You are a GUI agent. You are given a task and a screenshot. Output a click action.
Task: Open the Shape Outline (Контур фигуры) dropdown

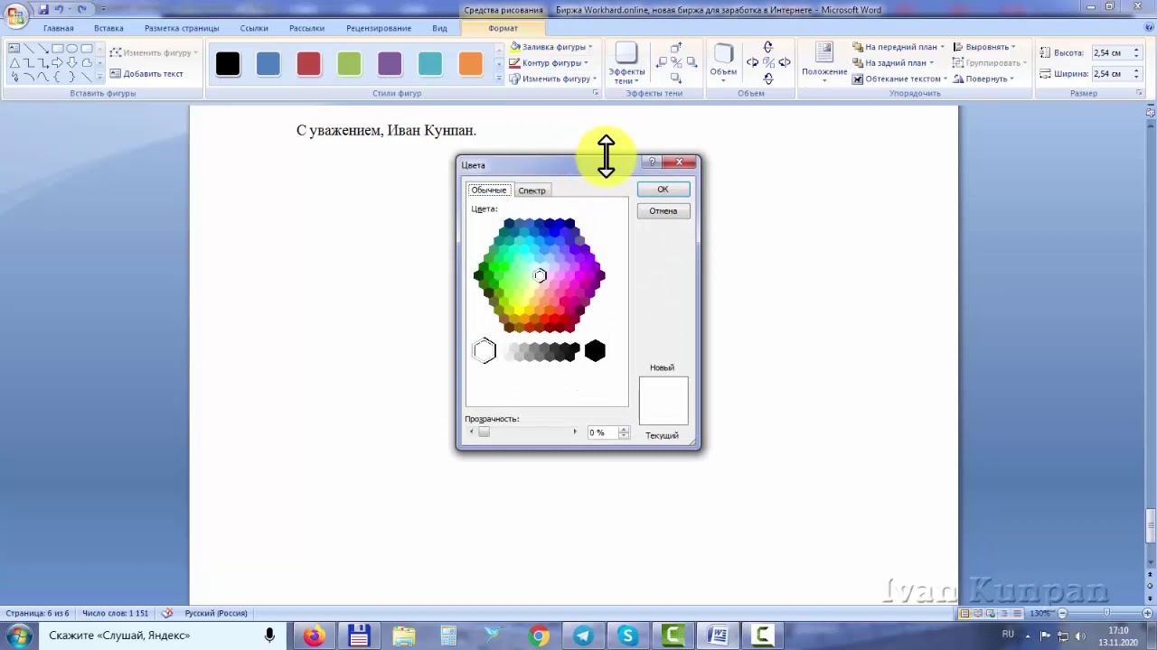click(549, 63)
